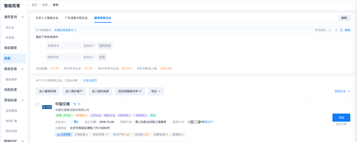This screenshot has height=142, width=357.
Task: Expand 添加到智能外呼 dropdown button
Action: point(130,91)
